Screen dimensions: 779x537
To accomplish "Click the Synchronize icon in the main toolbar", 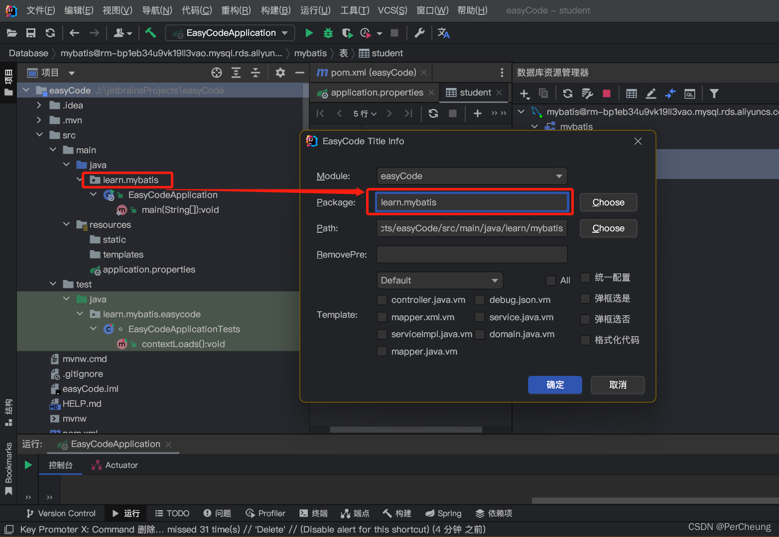I will pos(50,33).
